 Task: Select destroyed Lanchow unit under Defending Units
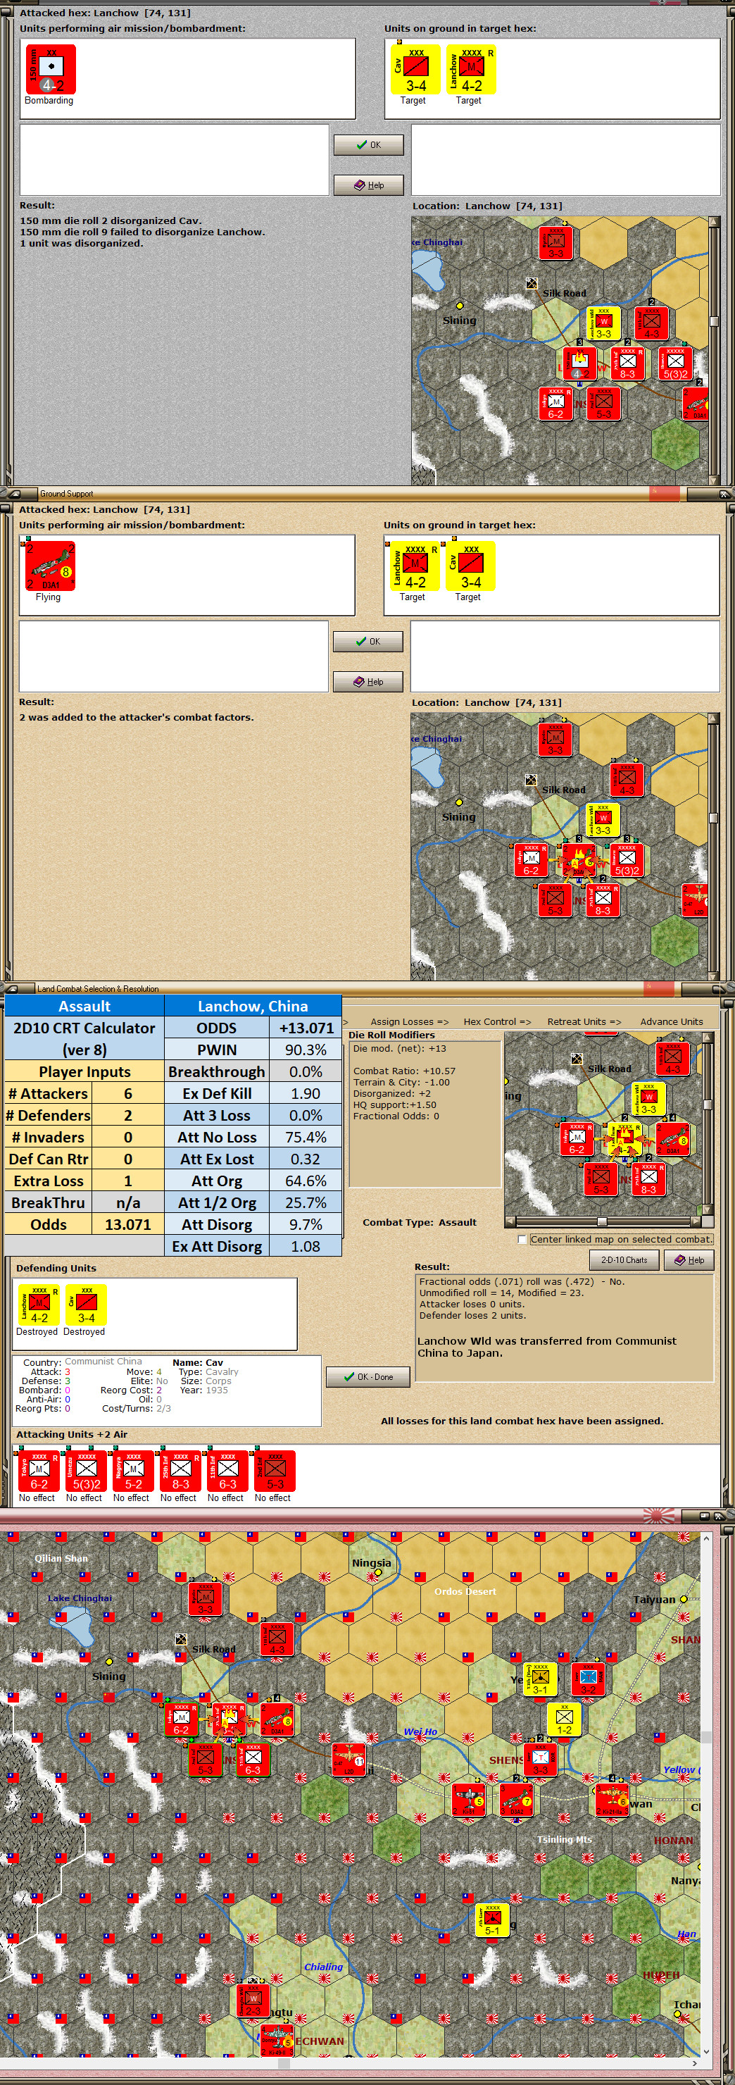tap(39, 1305)
